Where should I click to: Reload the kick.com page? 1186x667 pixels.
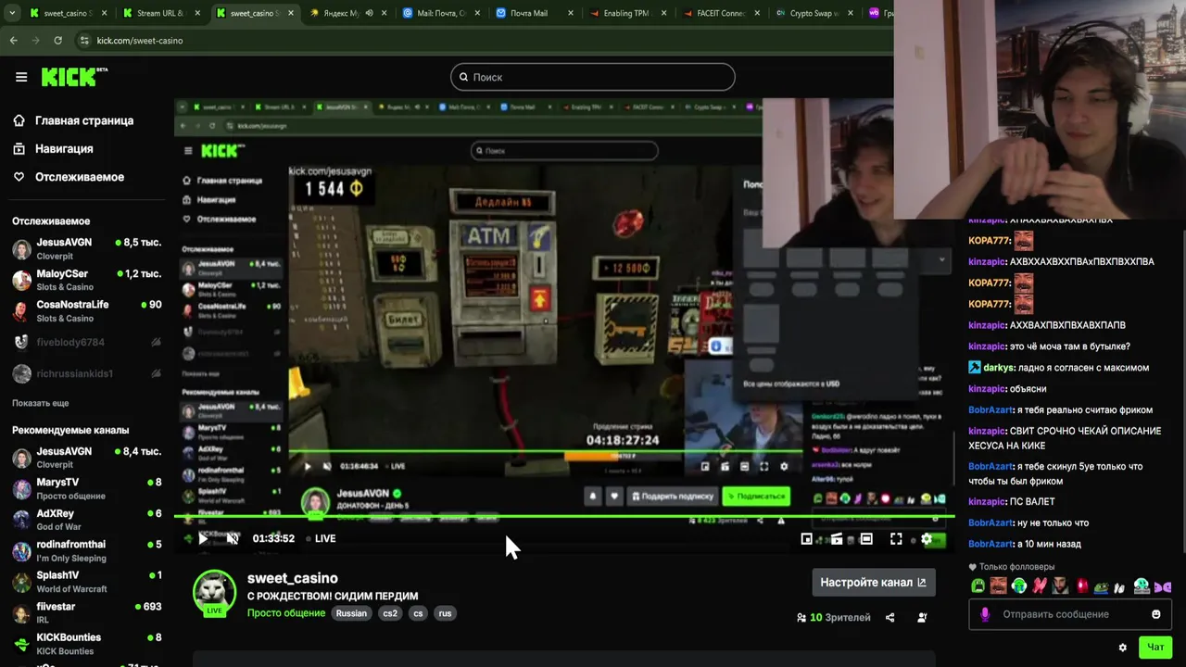57,41
